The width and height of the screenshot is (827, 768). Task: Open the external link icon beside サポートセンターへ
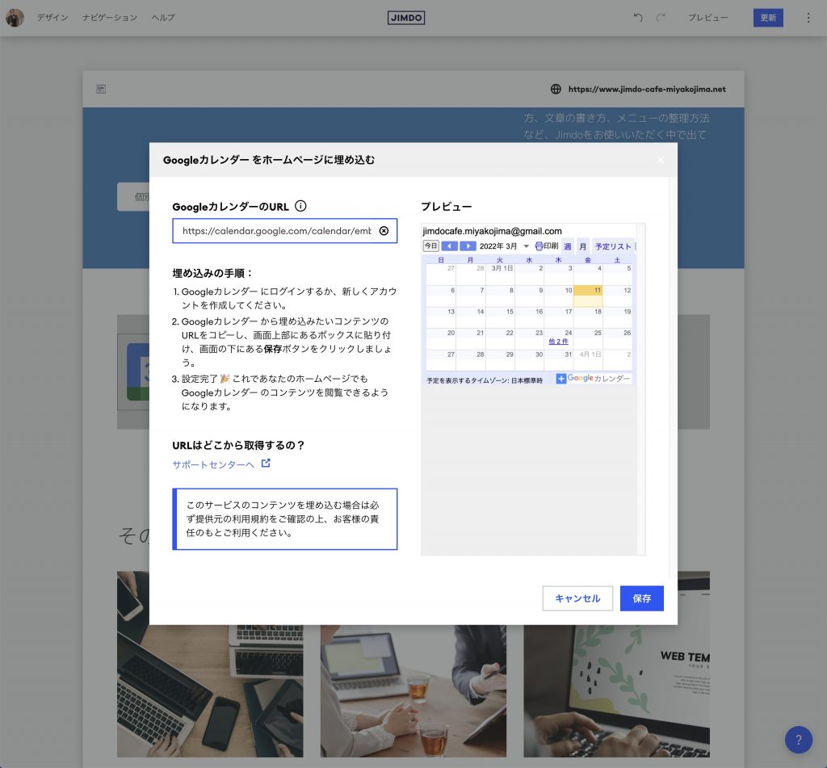(266, 463)
